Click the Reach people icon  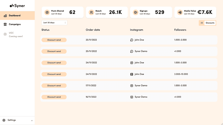[91, 12]
